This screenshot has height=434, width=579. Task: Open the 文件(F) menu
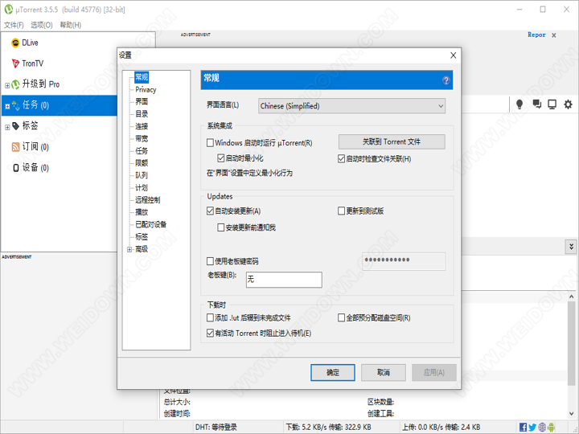pos(14,25)
